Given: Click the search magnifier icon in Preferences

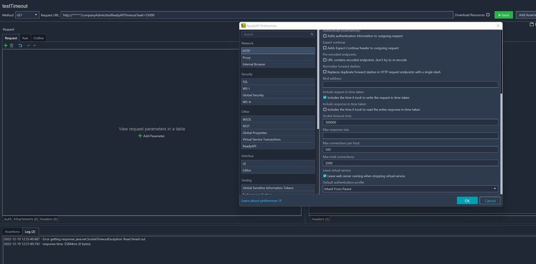Looking at the screenshot, I should tap(312, 34).
